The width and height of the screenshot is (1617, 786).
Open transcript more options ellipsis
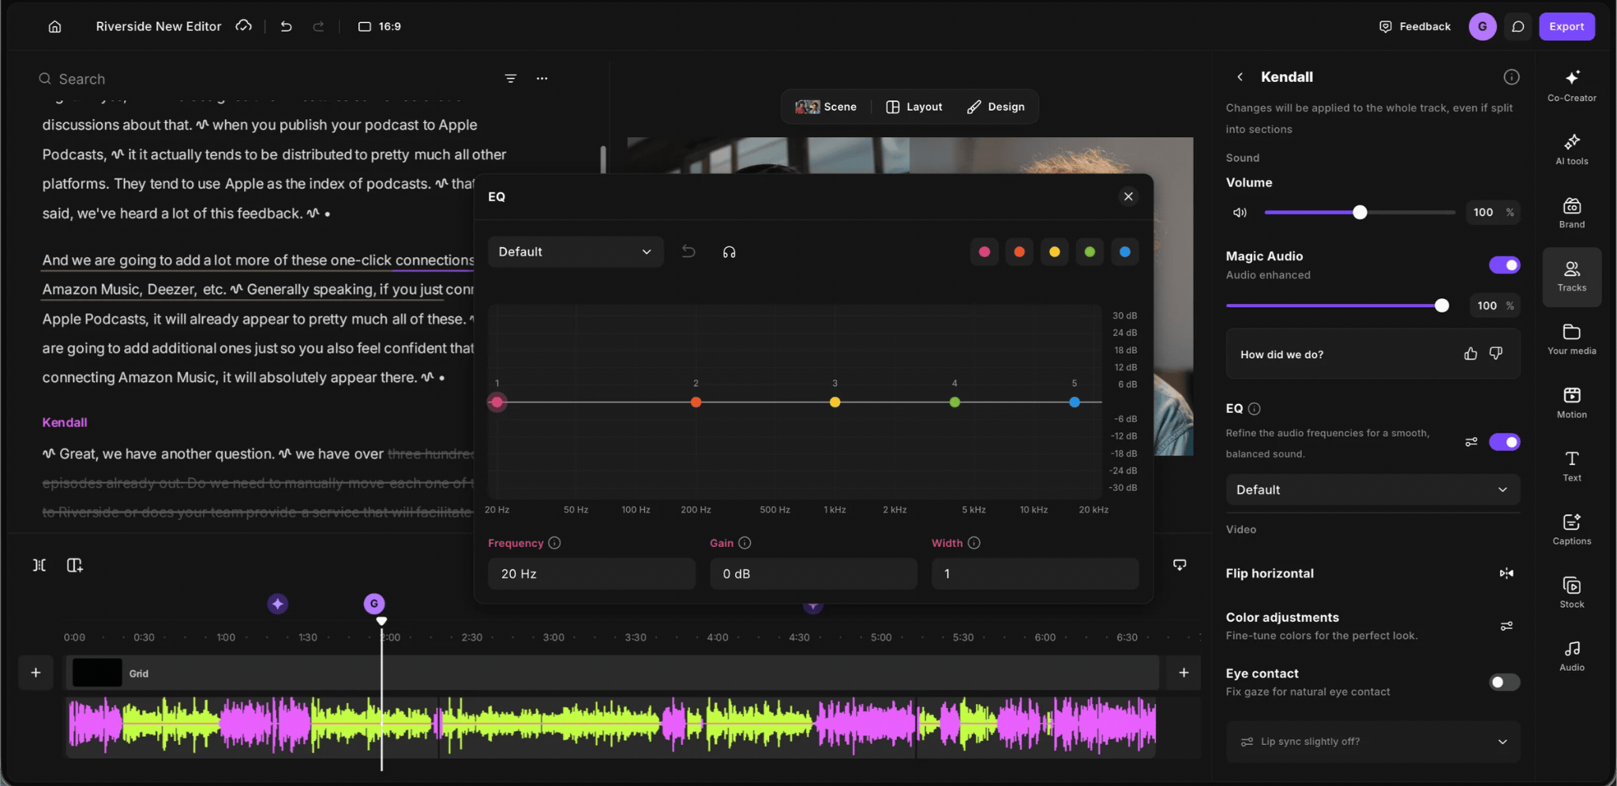tap(542, 78)
